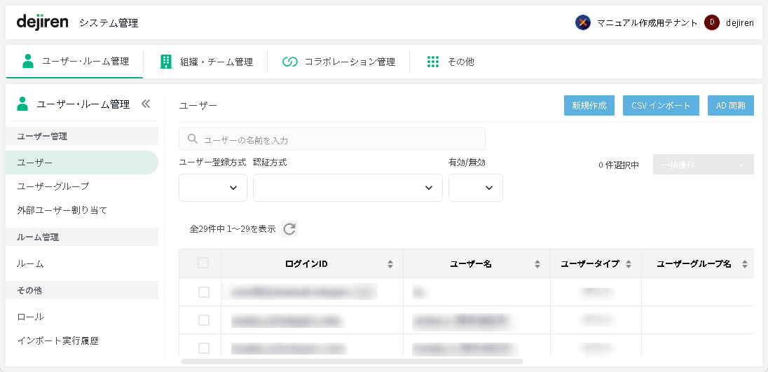Refresh the user list

point(289,229)
